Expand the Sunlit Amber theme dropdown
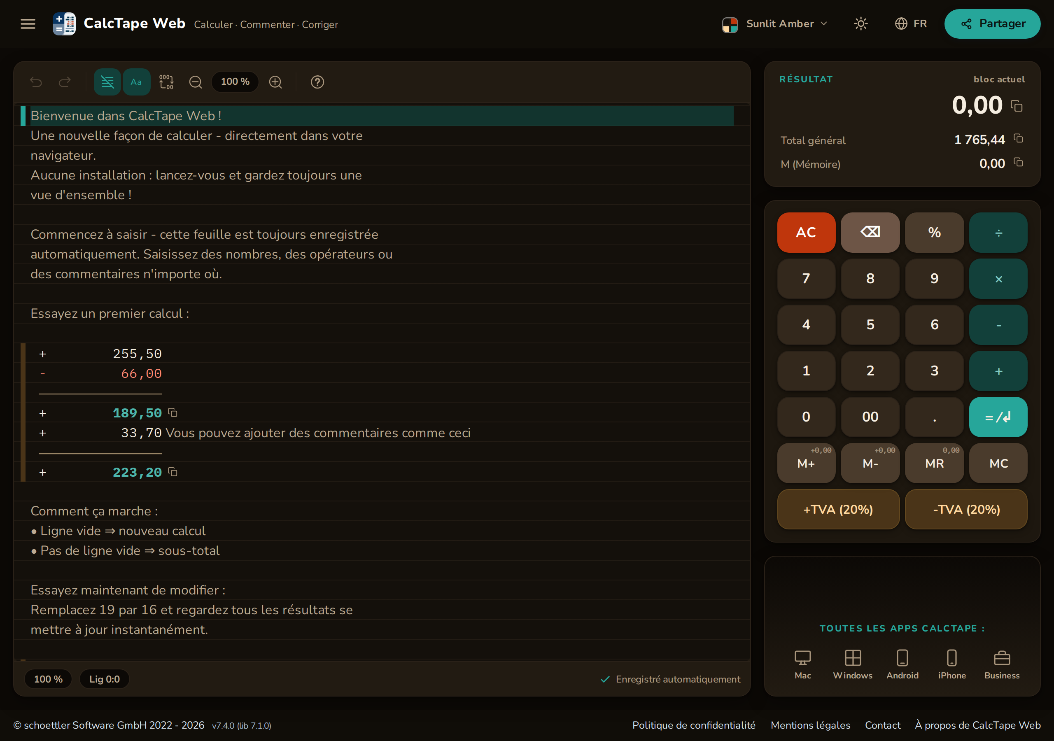Screen dimensions: 1054x741 pos(775,24)
